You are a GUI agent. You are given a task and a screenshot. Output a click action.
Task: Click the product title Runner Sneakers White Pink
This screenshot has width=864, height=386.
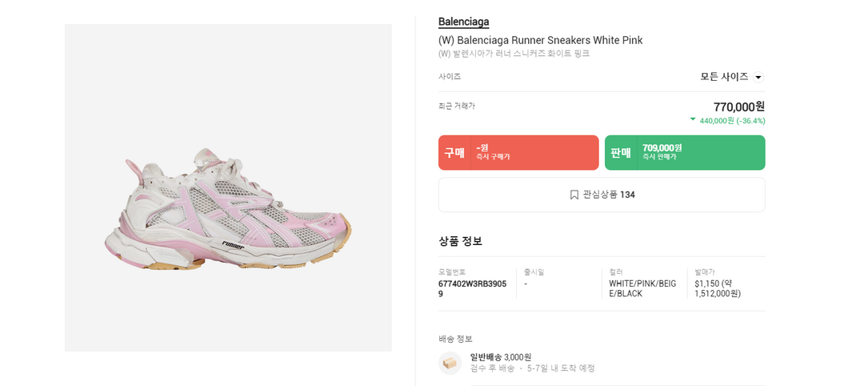(540, 40)
